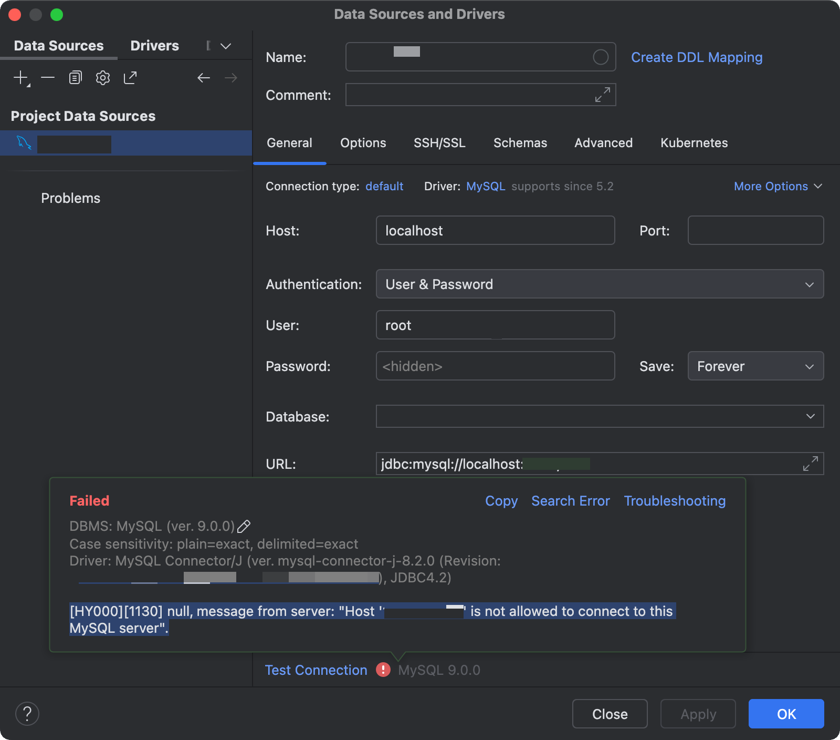840x740 pixels.
Task: Click the Failed status text
Action: click(89, 501)
